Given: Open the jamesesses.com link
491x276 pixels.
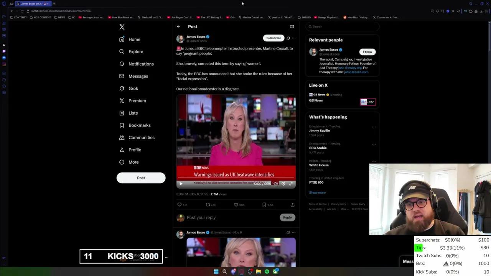Looking at the screenshot, I should pyautogui.click(x=356, y=72).
